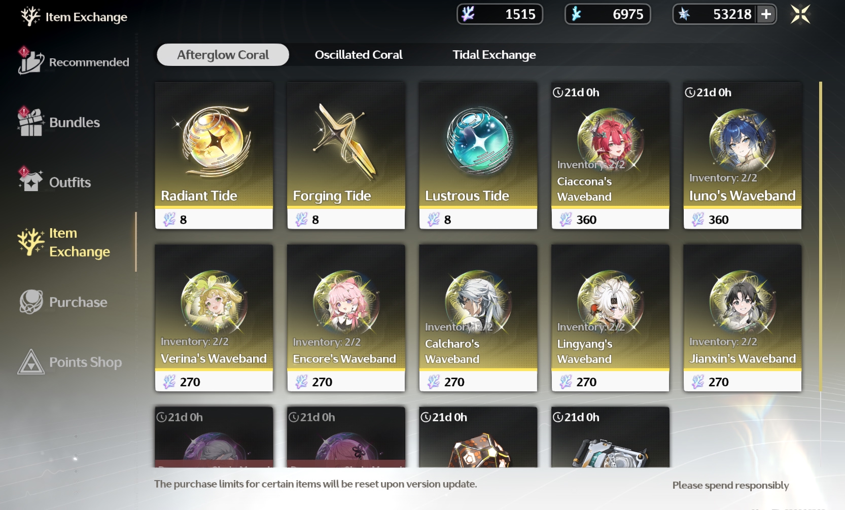Viewport: 845px width, 510px height.
Task: Switch to the Tidal Exchange tab
Action: tap(494, 55)
